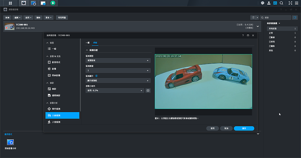Click the IP Camera window title icon
The height and width of the screenshot is (158, 301).
tap(5, 10)
